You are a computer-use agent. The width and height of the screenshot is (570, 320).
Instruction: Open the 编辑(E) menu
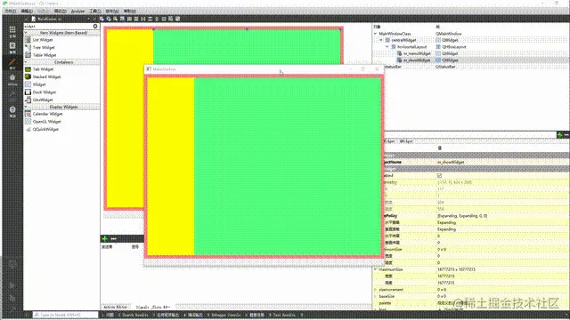pyautogui.click(x=27, y=12)
